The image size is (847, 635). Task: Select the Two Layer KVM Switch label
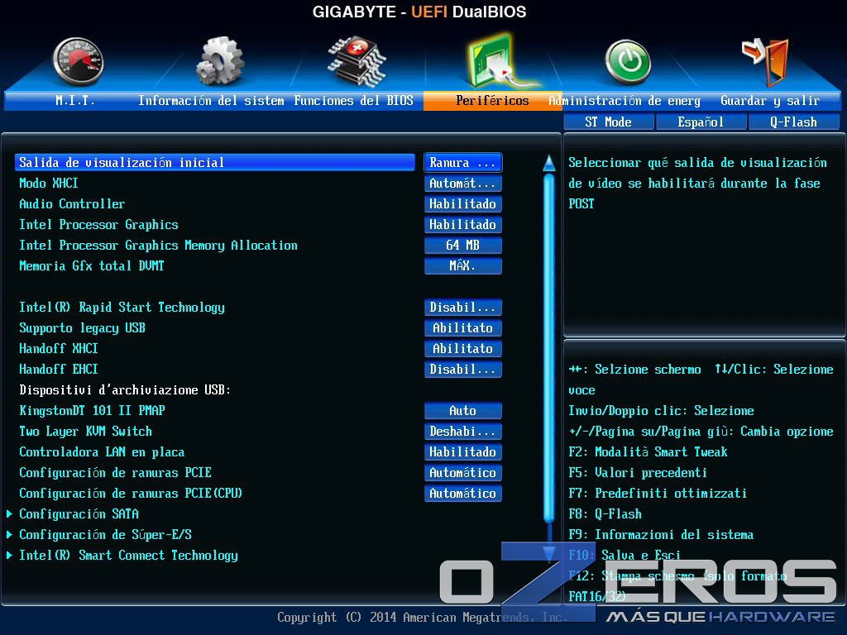(85, 431)
